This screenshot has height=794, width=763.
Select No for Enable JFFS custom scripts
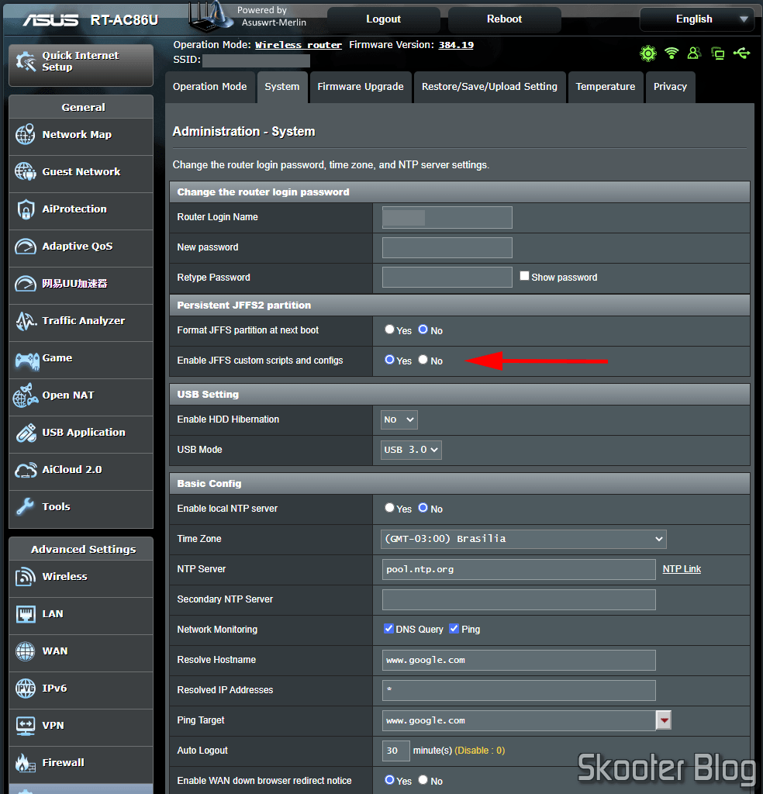423,360
